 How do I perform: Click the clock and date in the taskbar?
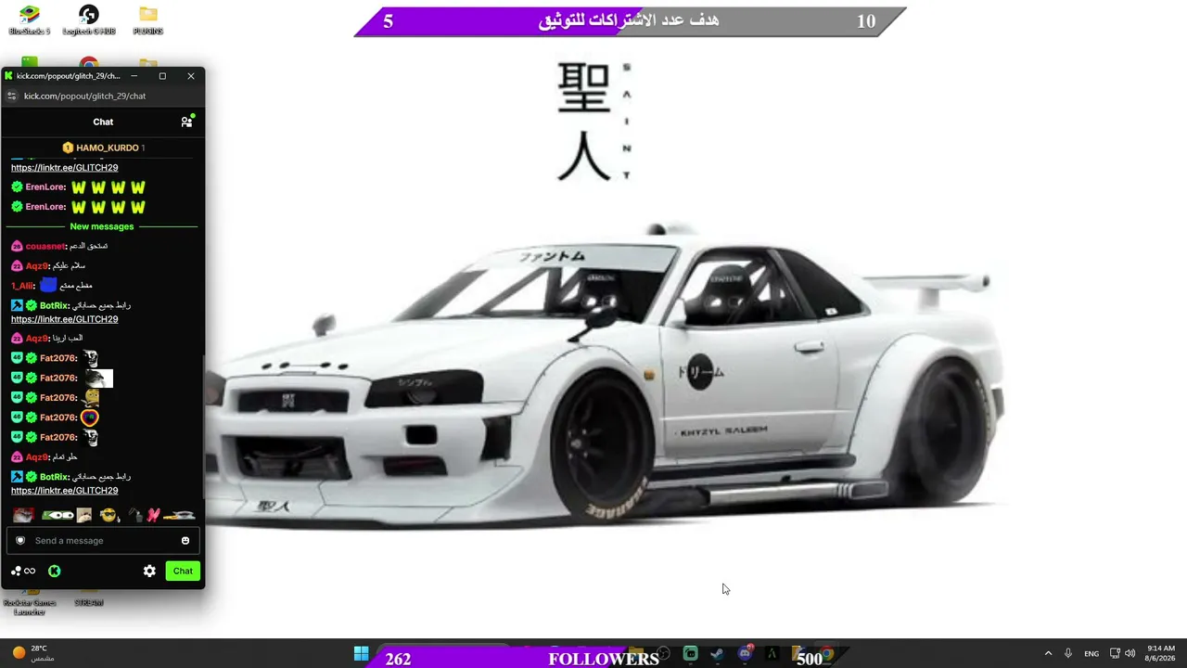point(1161,654)
